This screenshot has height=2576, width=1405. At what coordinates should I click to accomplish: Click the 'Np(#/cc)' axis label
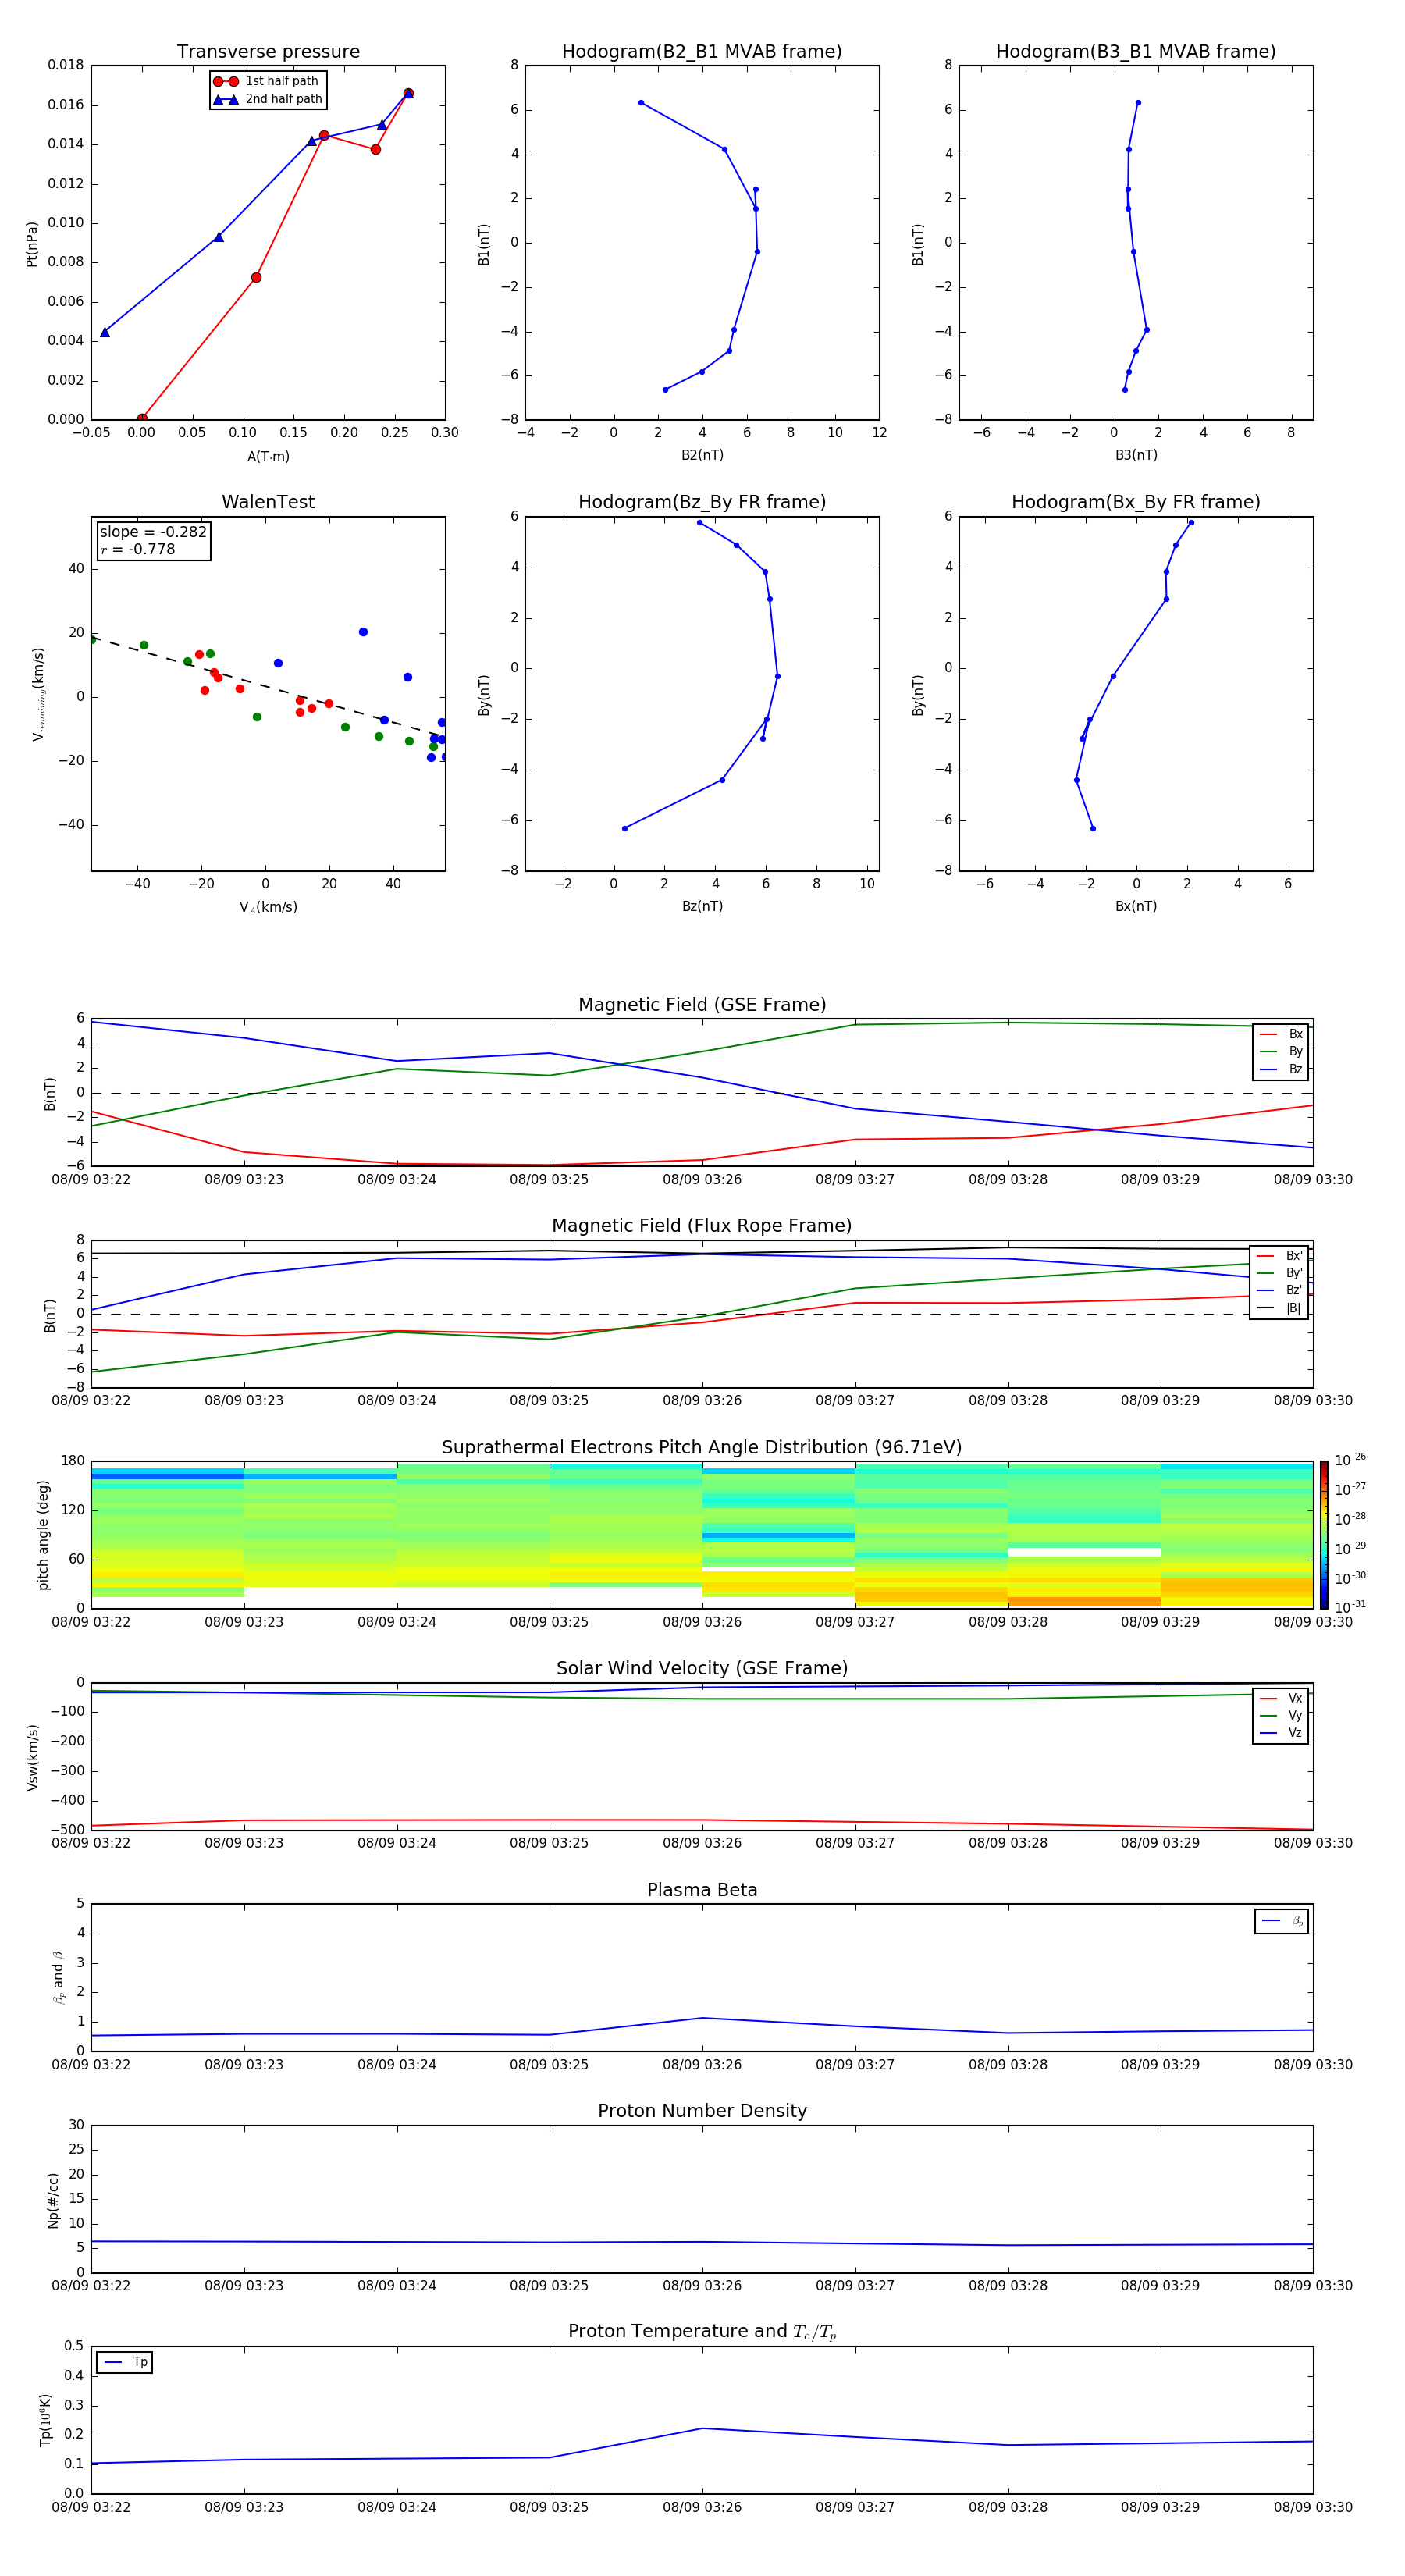click(53, 2200)
